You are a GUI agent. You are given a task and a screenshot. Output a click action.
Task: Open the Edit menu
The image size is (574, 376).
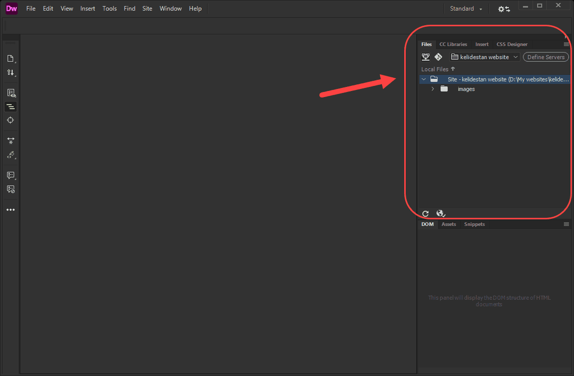[x=48, y=9]
